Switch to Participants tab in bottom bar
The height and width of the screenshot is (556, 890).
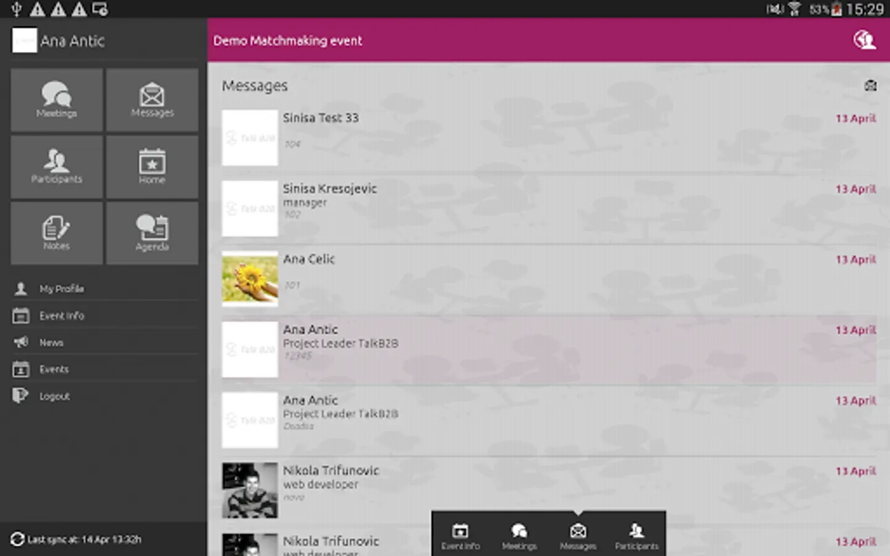[637, 536]
